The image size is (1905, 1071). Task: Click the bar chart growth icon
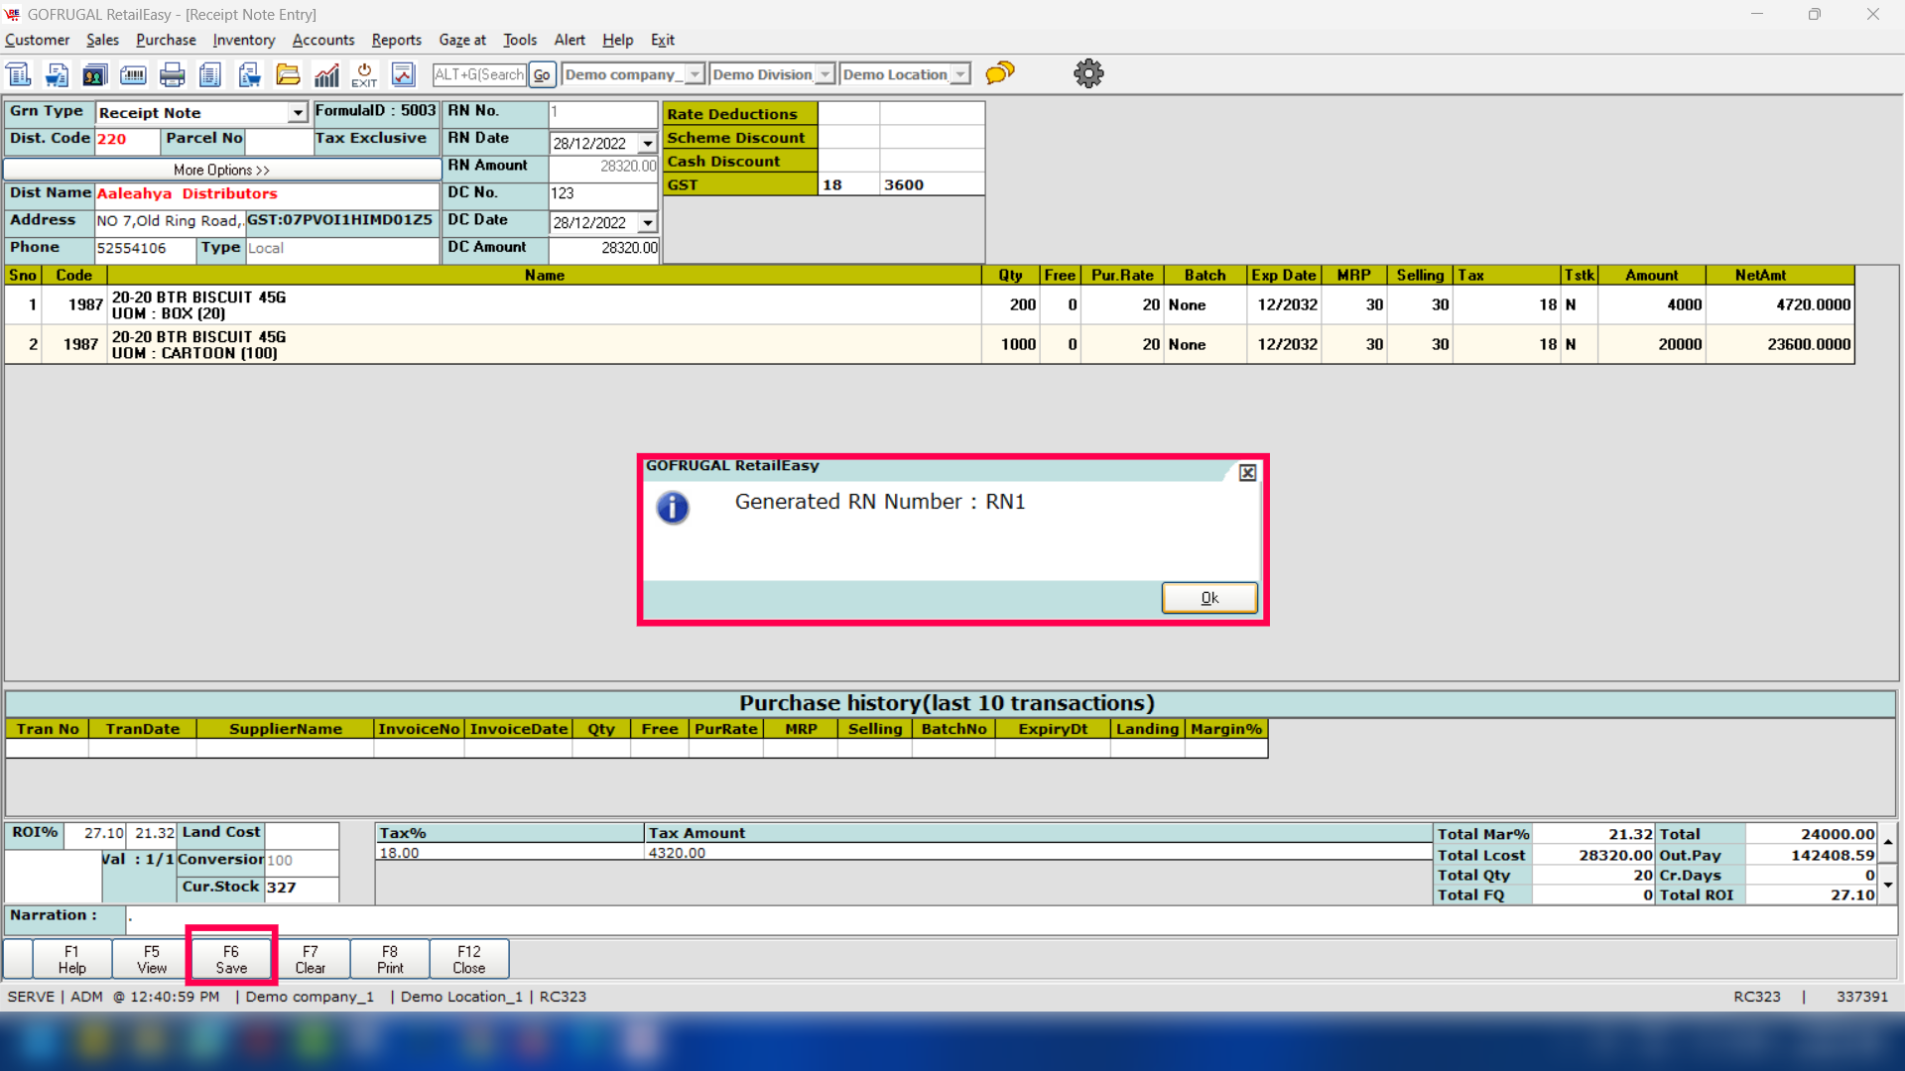[x=326, y=74]
